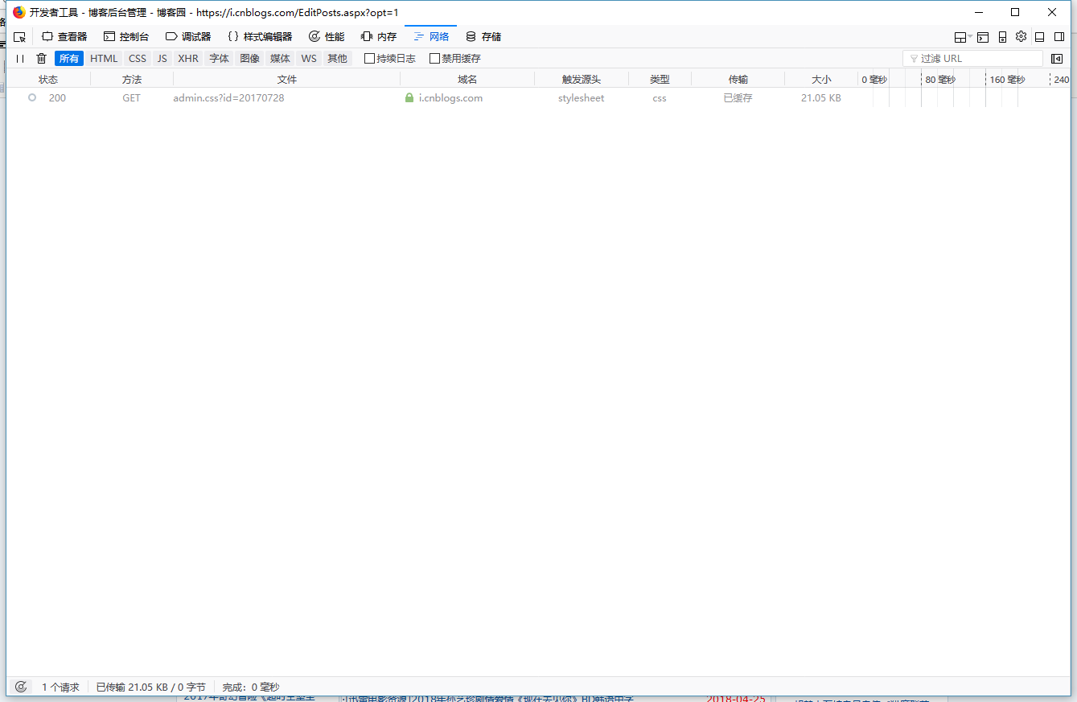Filter requests by 图像

pyautogui.click(x=250, y=59)
